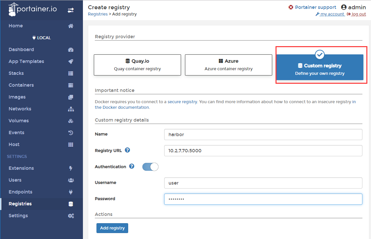Select the Quay.io registry provider

click(137, 65)
